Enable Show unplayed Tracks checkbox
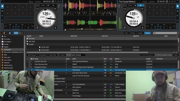 [156, 55]
